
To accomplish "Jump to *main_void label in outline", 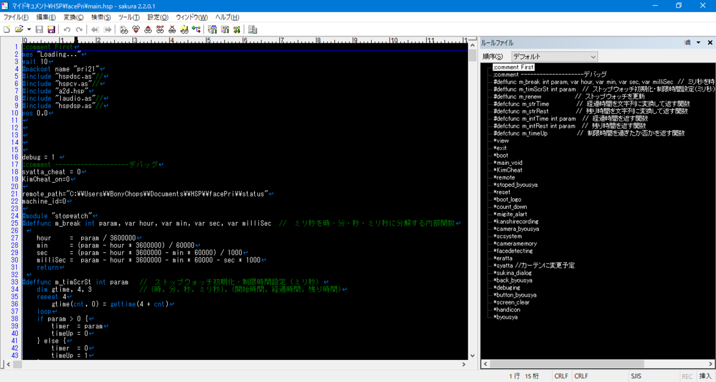I will click(x=508, y=162).
